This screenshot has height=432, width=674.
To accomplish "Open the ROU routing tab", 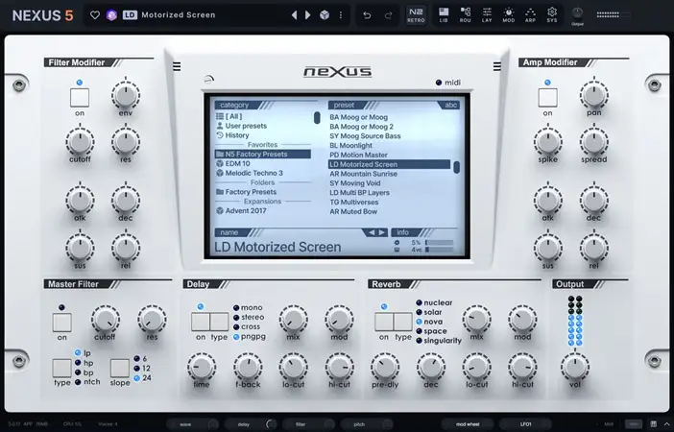I will point(465,15).
